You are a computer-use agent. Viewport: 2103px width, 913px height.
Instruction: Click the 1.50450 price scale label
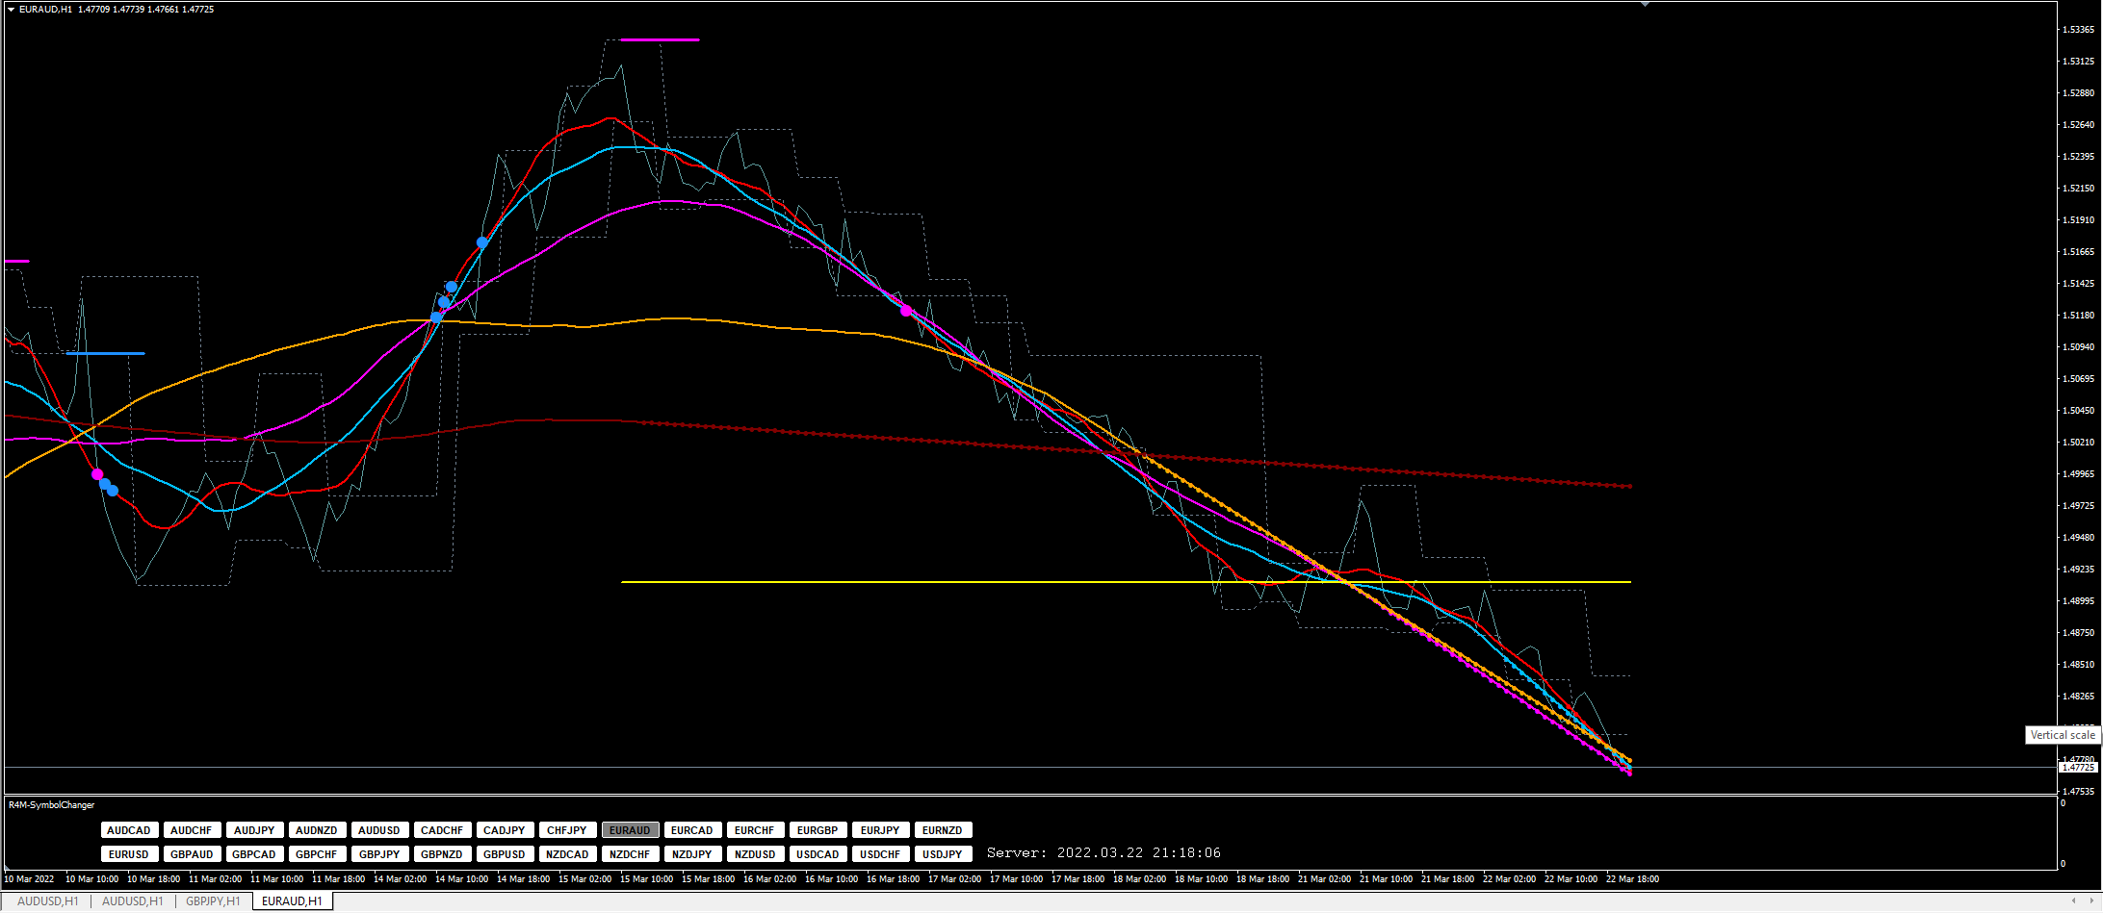coord(2078,411)
